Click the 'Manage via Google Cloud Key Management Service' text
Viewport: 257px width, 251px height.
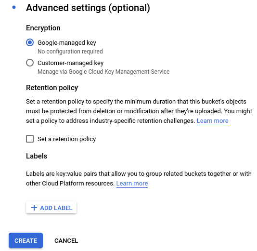point(103,72)
